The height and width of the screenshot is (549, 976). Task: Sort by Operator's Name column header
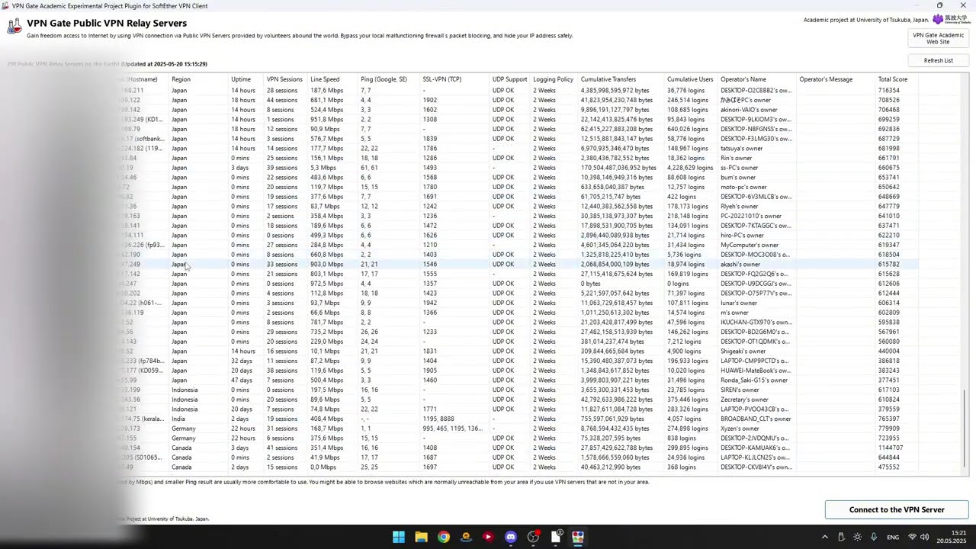click(757, 79)
